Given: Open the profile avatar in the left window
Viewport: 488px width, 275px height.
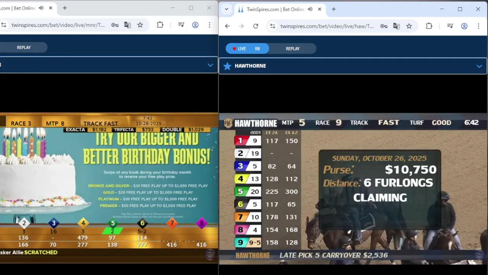Looking at the screenshot, I should pyautogui.click(x=195, y=25).
